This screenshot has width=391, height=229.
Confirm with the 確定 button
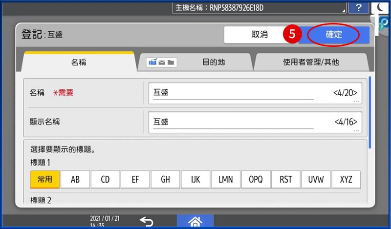tap(334, 35)
